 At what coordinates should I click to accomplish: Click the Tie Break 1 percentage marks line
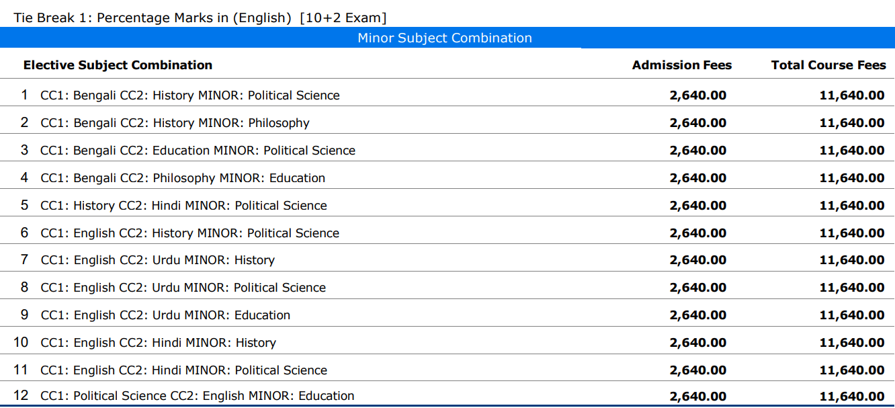[x=200, y=18]
